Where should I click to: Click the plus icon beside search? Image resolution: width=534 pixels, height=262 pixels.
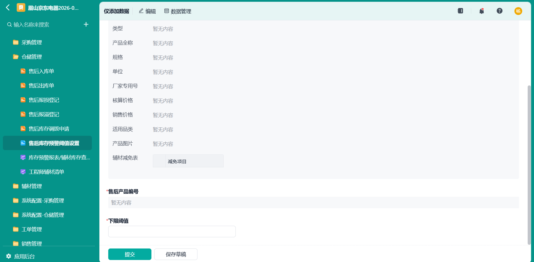click(x=86, y=24)
